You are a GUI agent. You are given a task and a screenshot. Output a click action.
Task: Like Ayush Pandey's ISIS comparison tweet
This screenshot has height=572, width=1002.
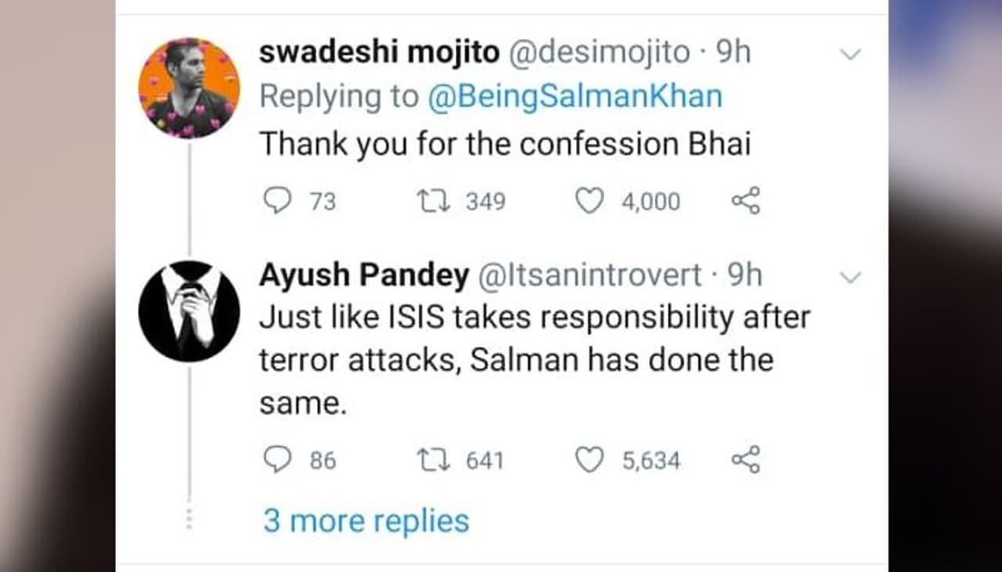[589, 460]
